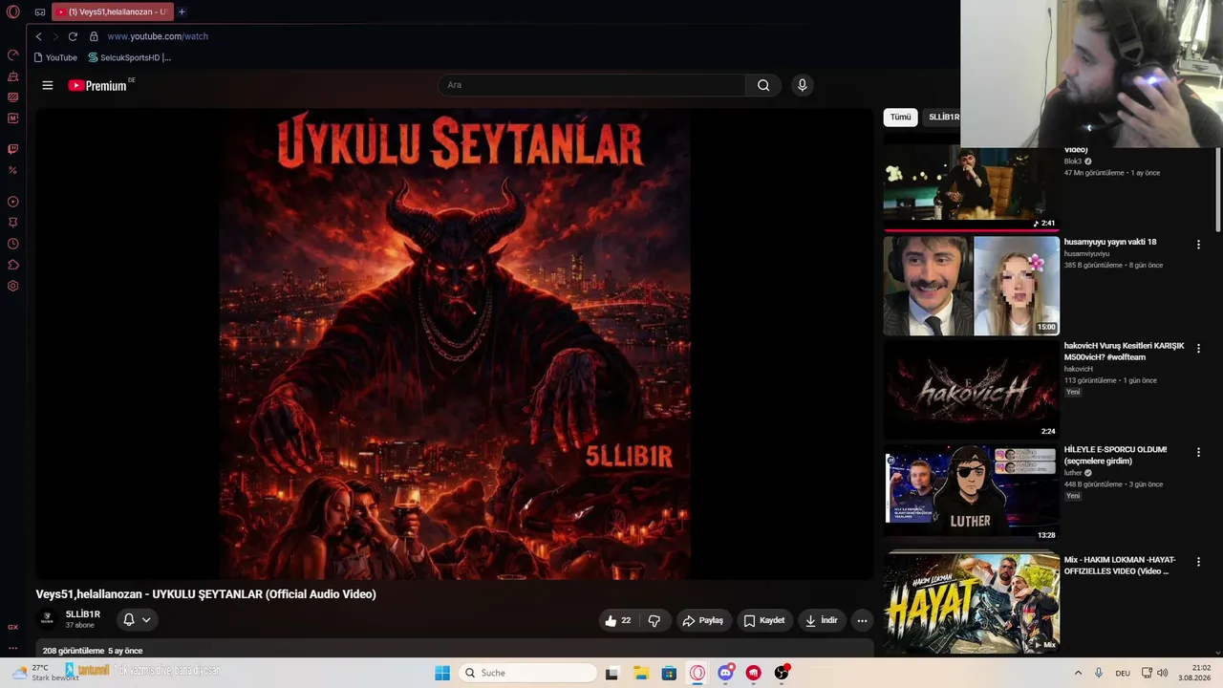Open GX Cleaner in Opera sidebar

13,75
